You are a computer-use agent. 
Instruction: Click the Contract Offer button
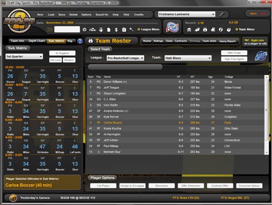(x=220, y=186)
